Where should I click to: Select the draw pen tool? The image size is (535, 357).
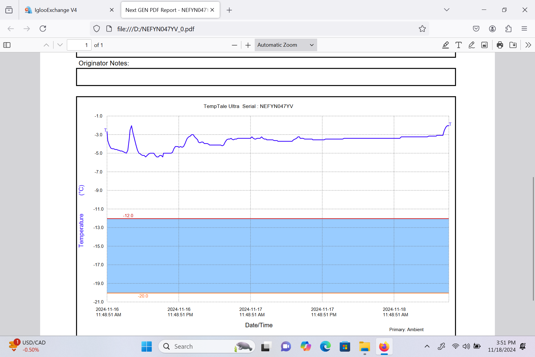(471, 45)
